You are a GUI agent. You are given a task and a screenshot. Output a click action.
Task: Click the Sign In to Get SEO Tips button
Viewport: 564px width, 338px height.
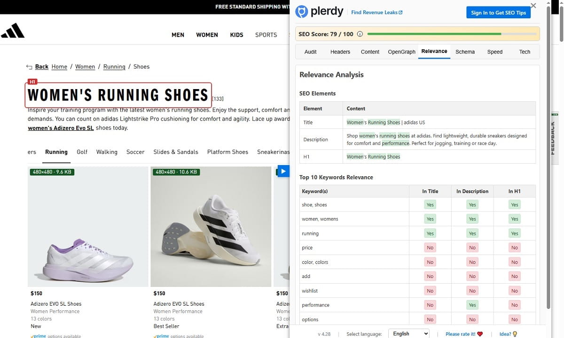tap(498, 13)
